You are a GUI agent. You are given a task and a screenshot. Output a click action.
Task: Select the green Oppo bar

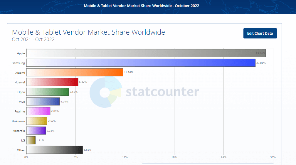(x=48, y=92)
